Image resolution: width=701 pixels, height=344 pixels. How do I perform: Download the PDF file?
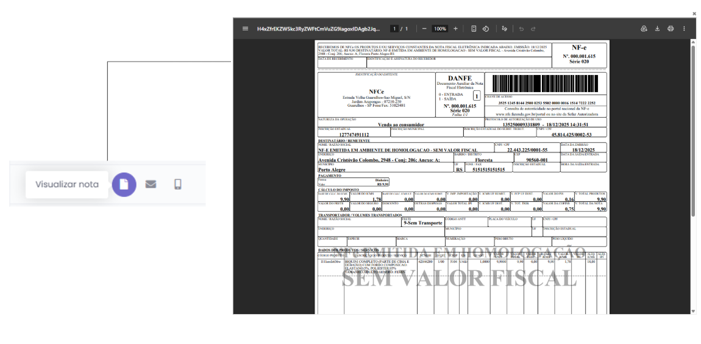[x=657, y=29]
